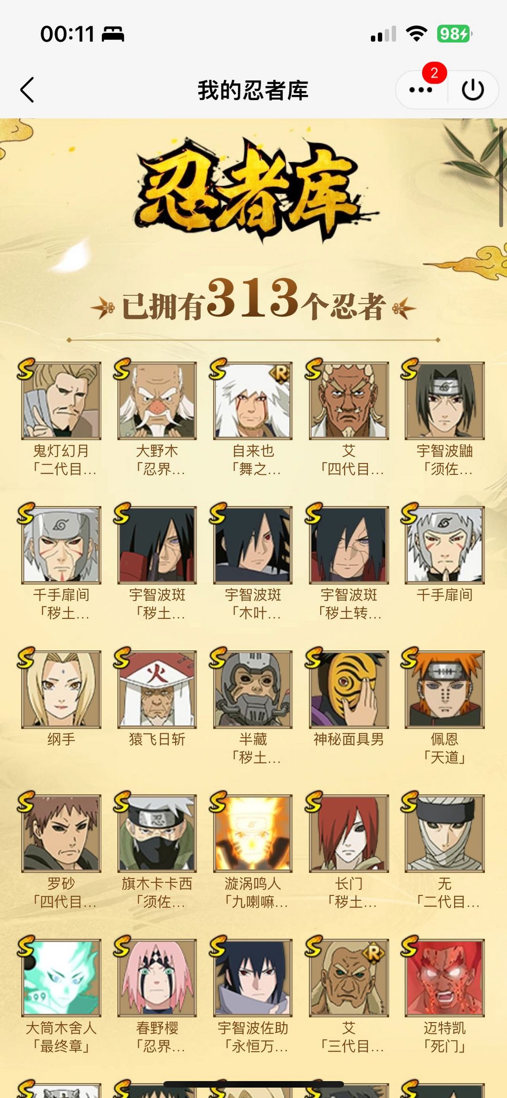Select 神秘面具男 masked ninja
The height and width of the screenshot is (1098, 507).
point(349,689)
